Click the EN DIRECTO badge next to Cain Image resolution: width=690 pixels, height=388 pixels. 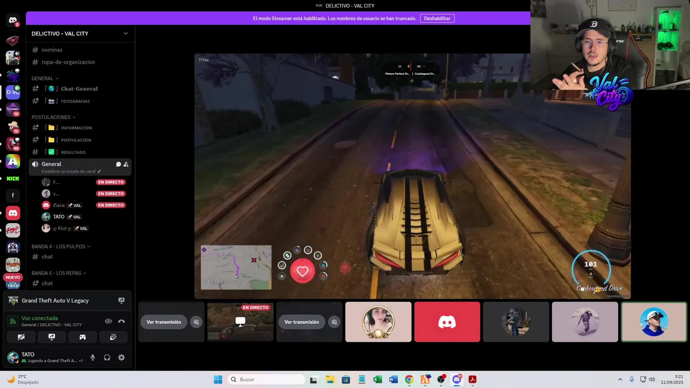coord(111,205)
